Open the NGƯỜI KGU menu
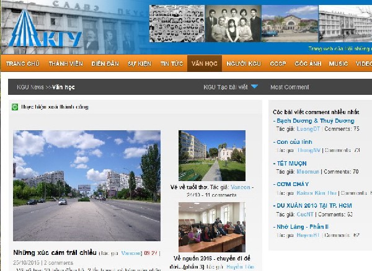 click(x=244, y=64)
